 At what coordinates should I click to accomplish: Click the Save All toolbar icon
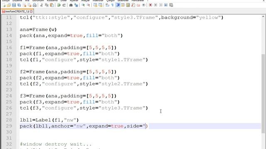point(19,5)
